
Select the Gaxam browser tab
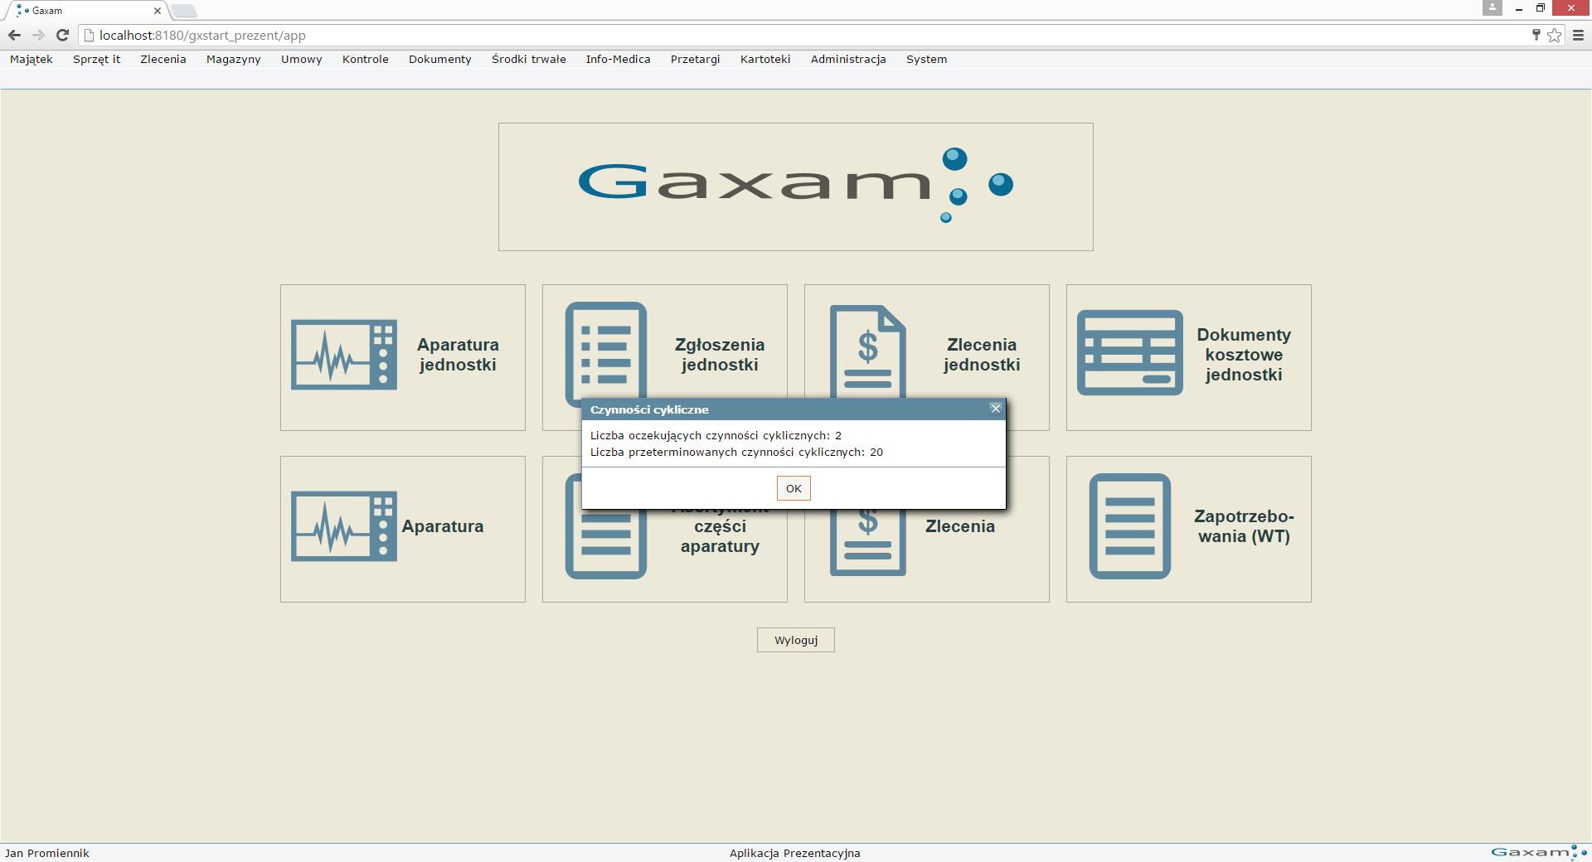point(83,11)
